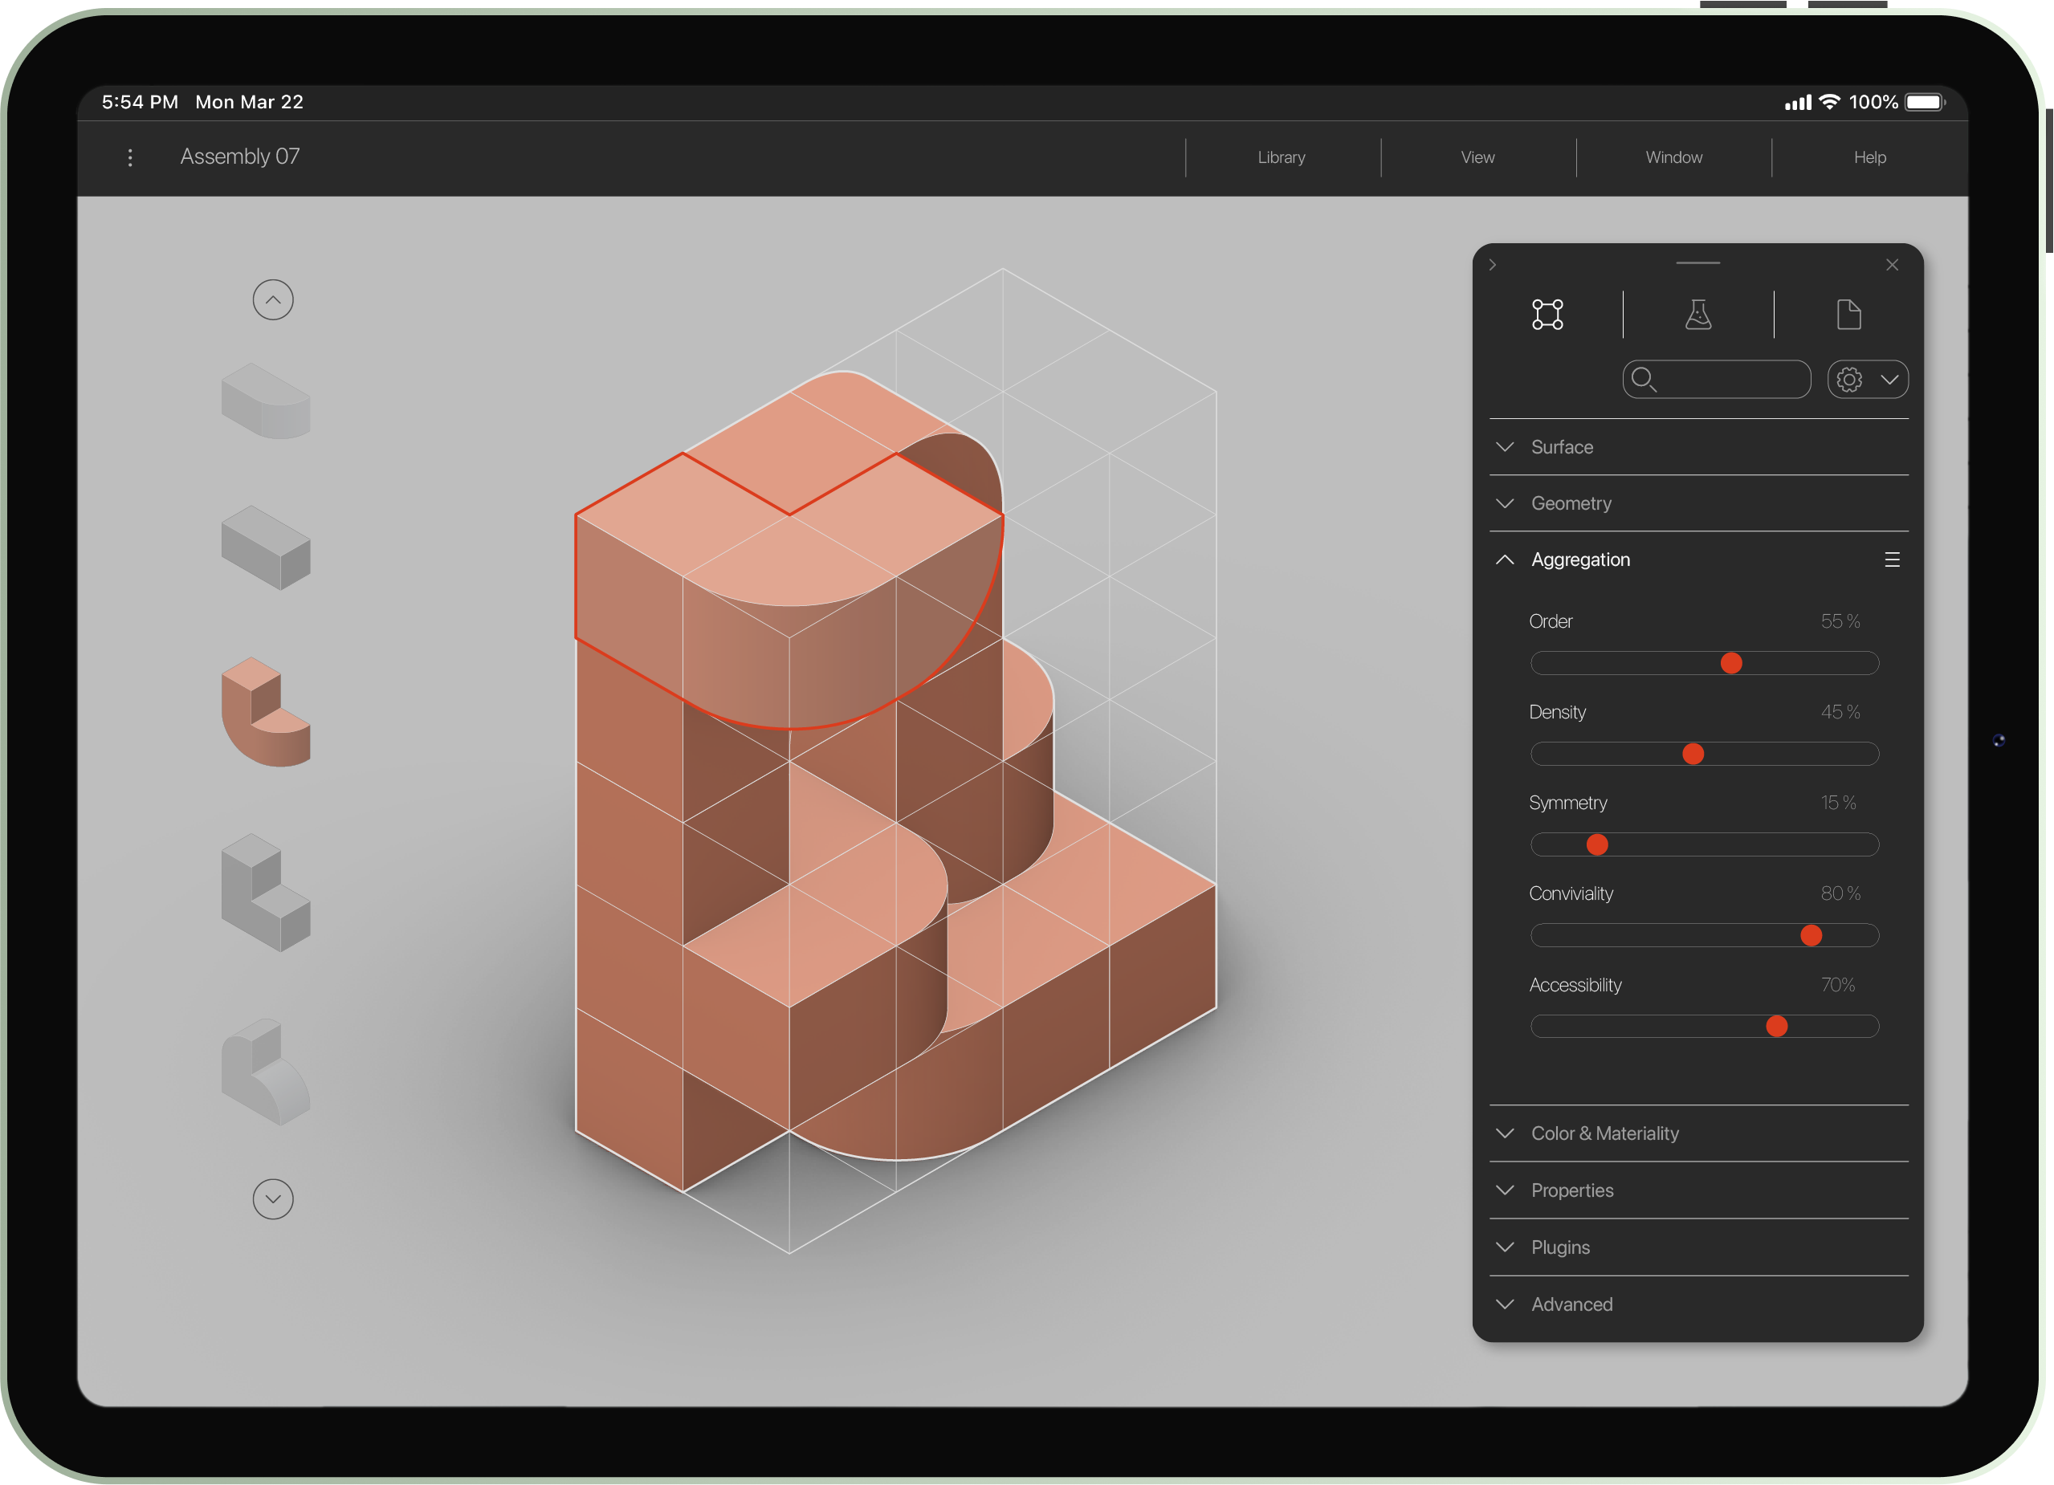Open the gear settings dropdown

[x=1868, y=380]
